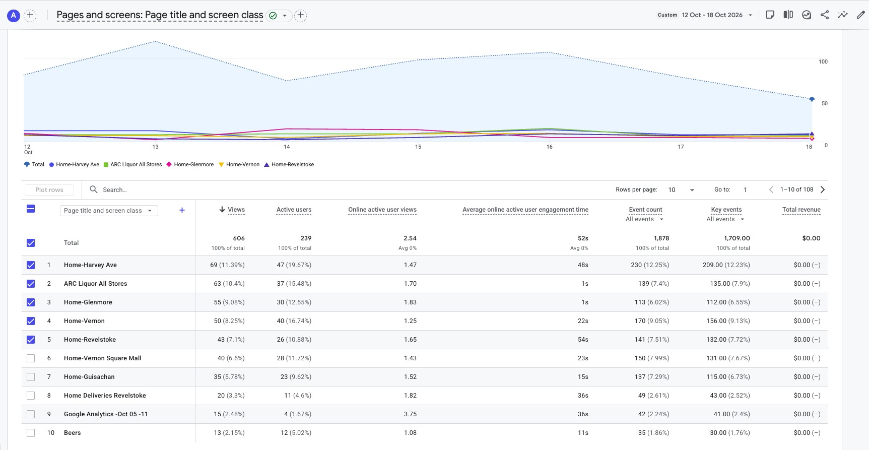This screenshot has height=450, width=869.
Task: Click the ARC Liquor All Stores legend swatch
Action: [x=106, y=164]
